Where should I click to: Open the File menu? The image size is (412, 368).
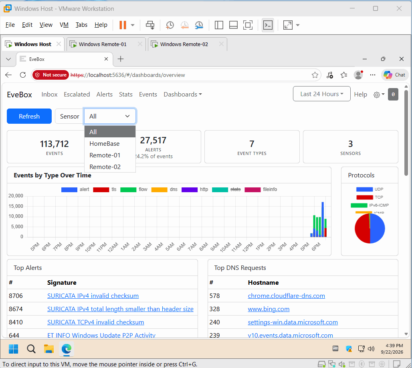(x=10, y=25)
